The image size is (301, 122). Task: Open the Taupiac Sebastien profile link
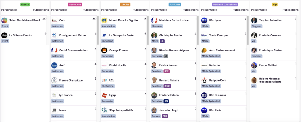(270, 20)
